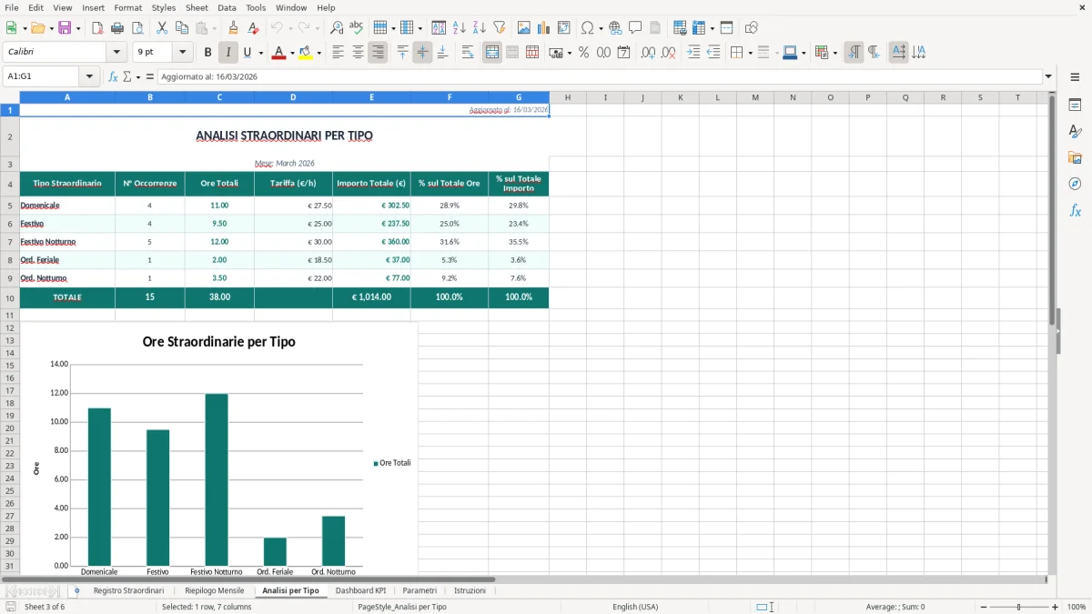Format as Percent with the % icon
Screen dimensions: 1092x614
(583, 53)
